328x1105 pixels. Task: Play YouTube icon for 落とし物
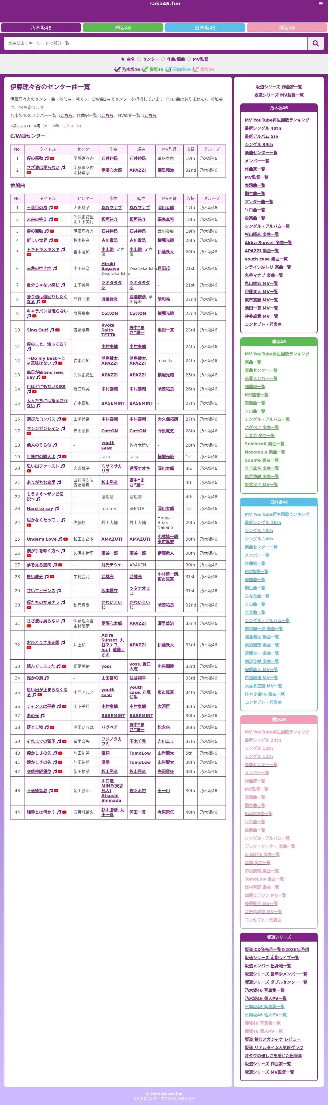(52, 728)
